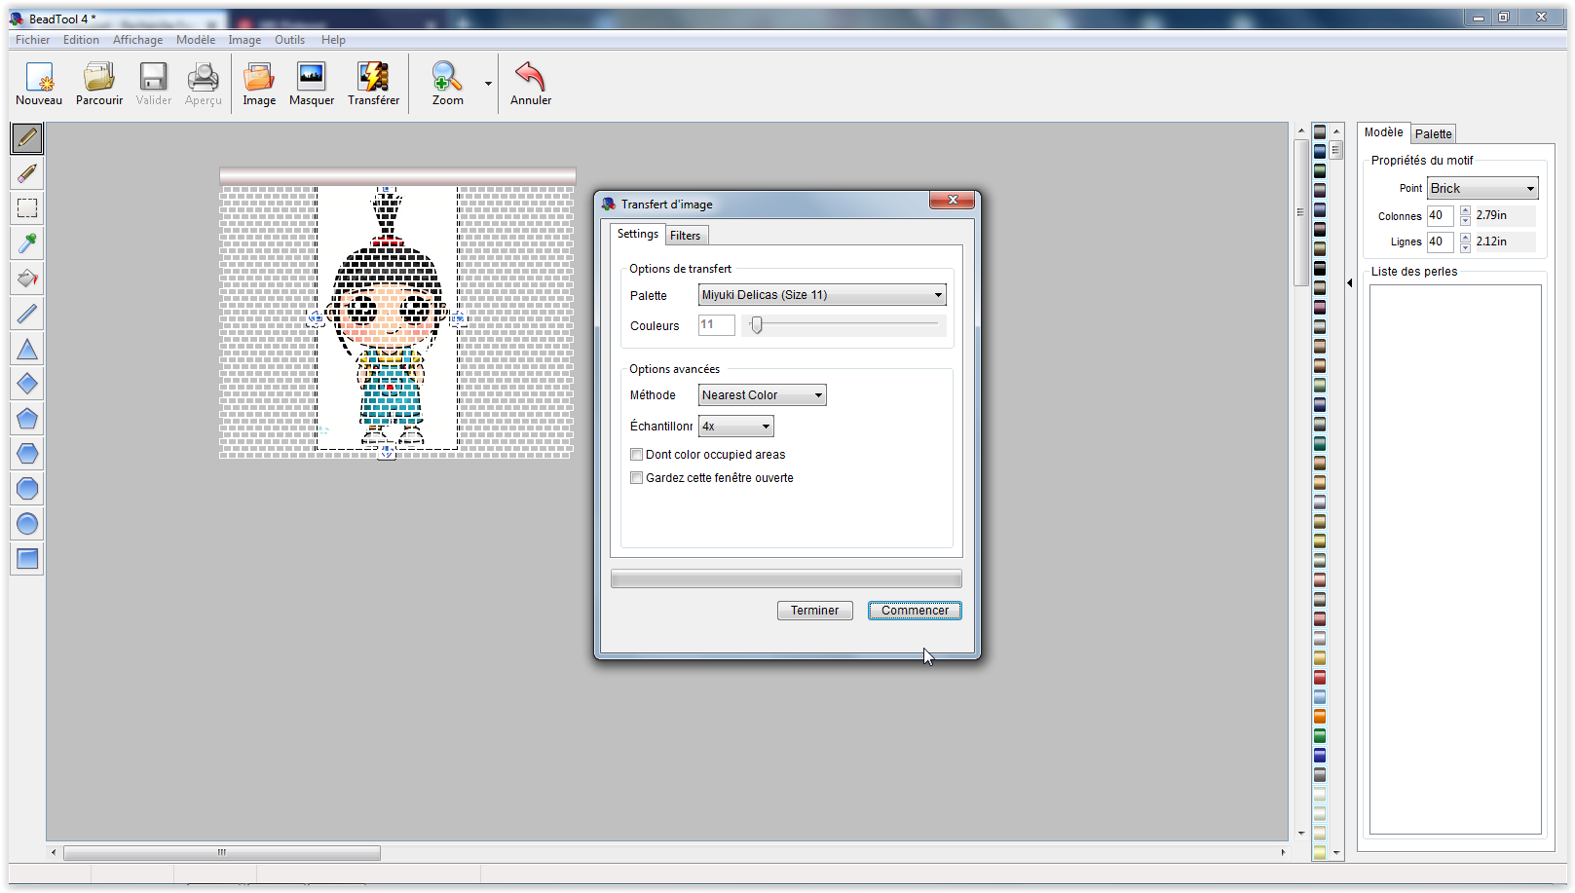Check 'Gardez cette fenêtre ouverte'

(x=636, y=477)
